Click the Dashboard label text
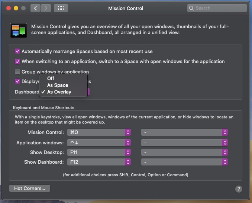 point(27,92)
